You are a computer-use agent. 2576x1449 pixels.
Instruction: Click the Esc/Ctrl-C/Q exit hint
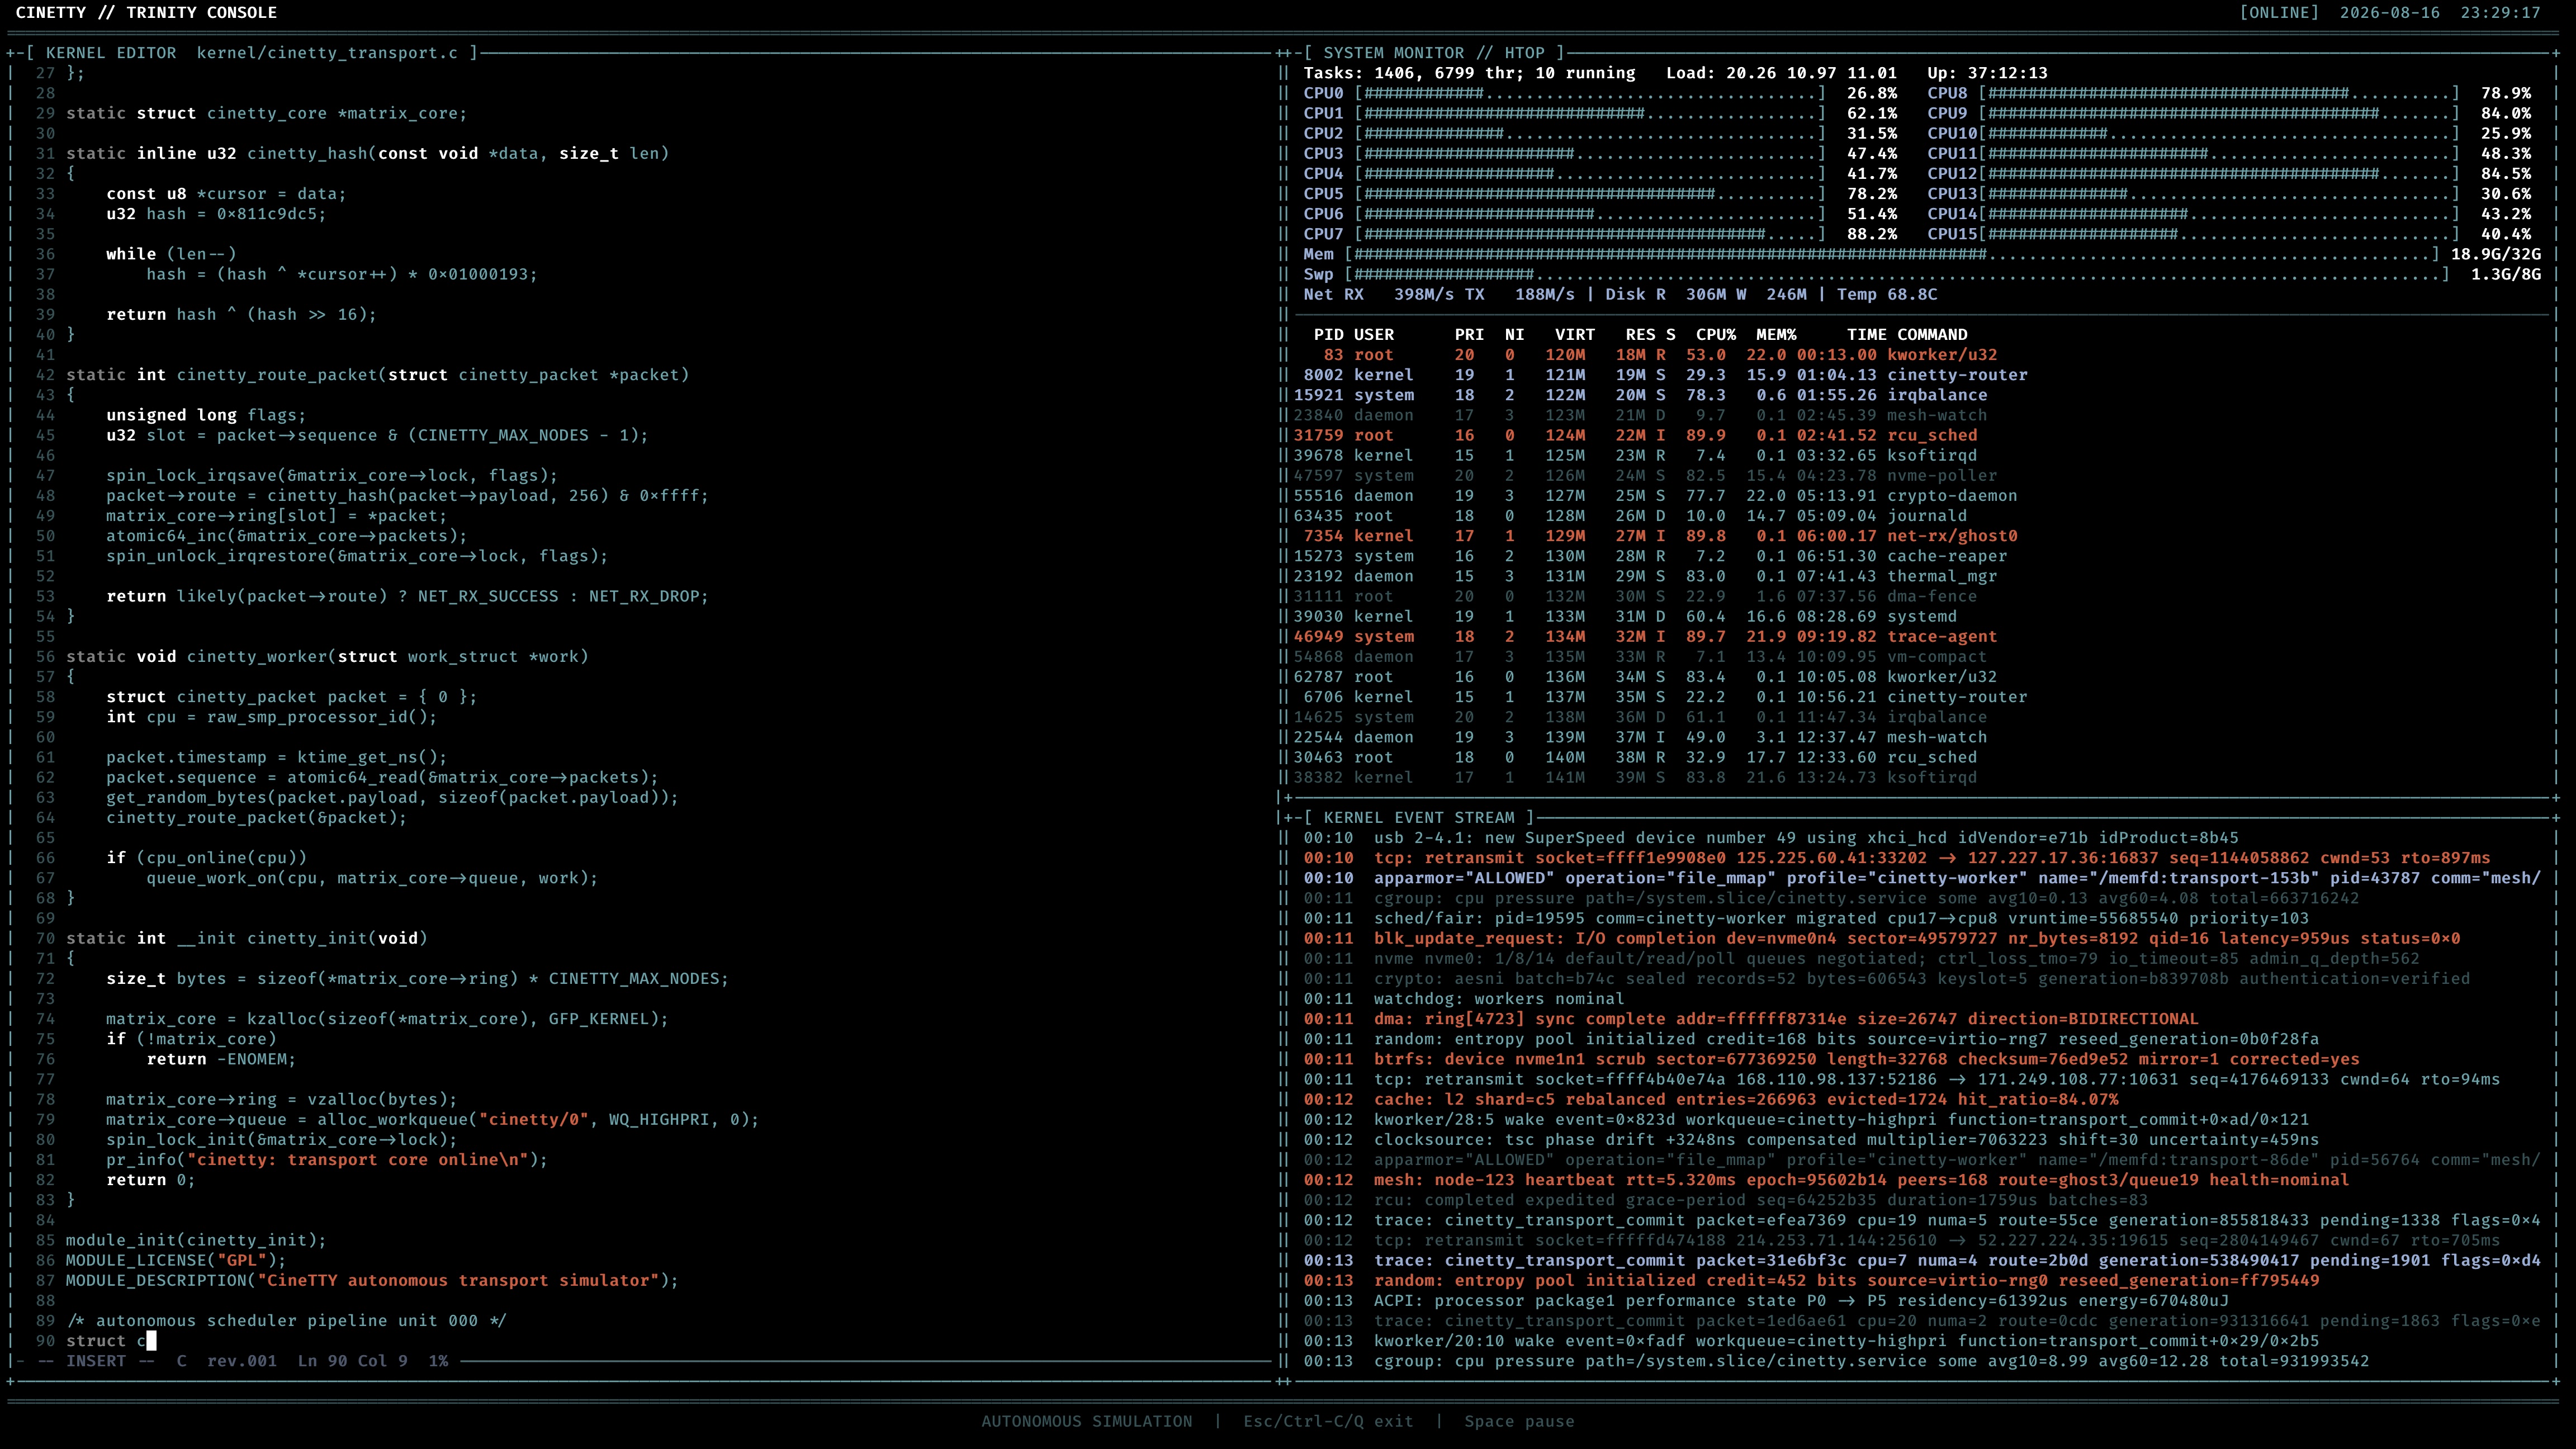coord(1328,1422)
